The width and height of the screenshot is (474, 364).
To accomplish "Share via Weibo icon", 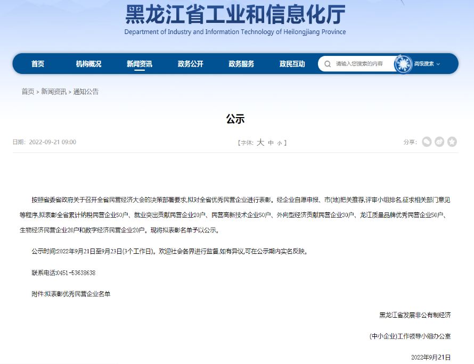I will [x=439, y=142].
